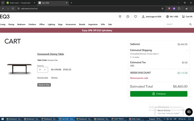Open a new browser tab
The width and height of the screenshot is (194, 121).
[x=72, y=3]
